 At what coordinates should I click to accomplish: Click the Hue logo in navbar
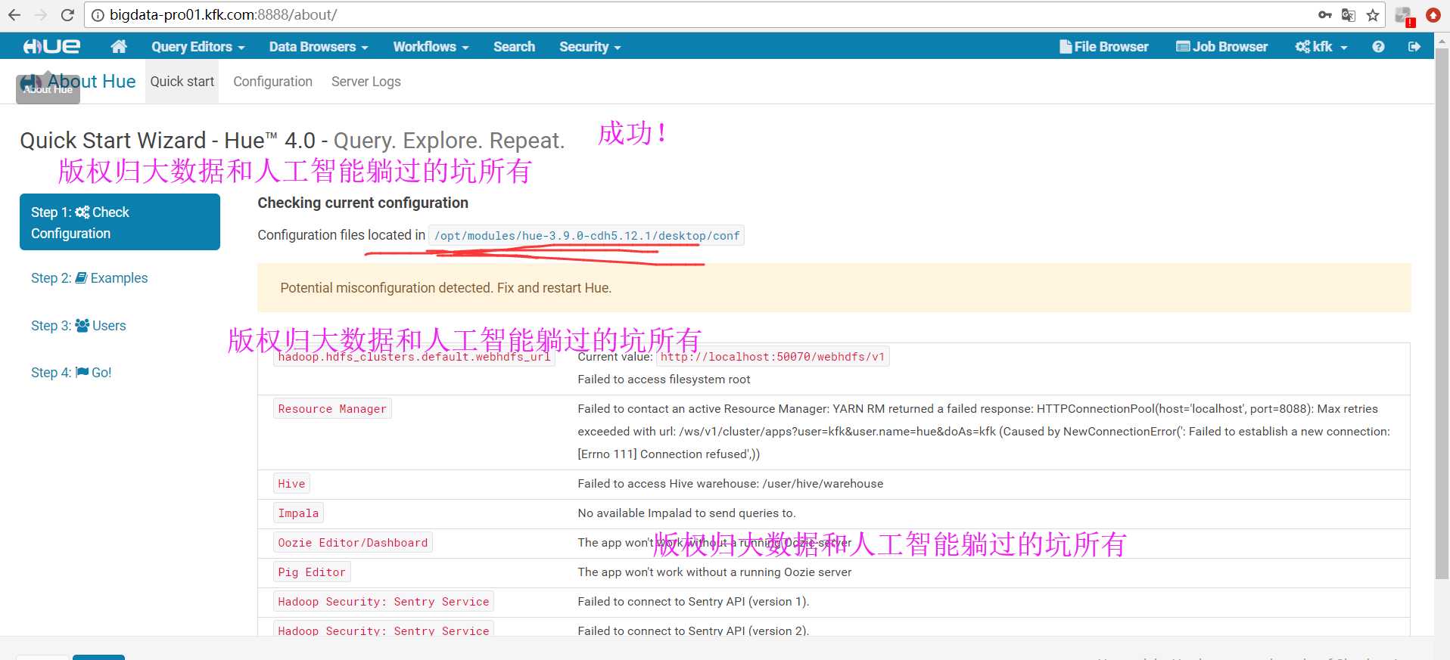tap(51, 46)
